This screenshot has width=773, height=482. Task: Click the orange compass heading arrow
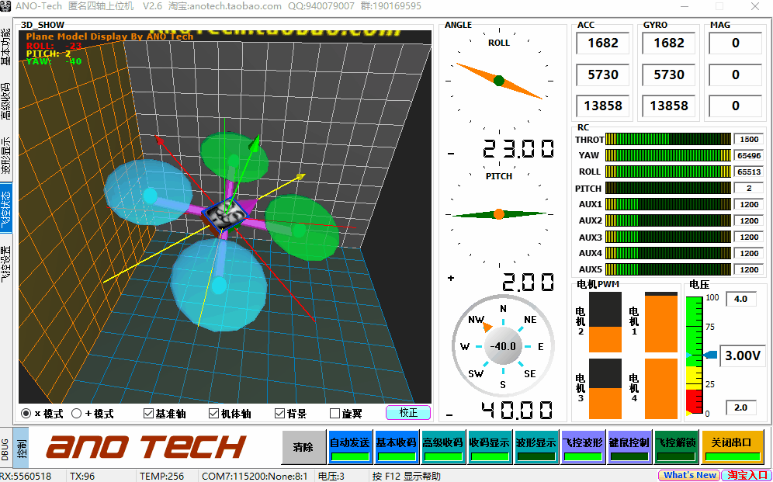[x=487, y=326]
